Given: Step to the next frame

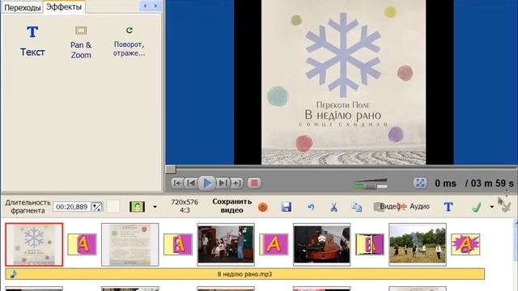Looking at the screenshot, I should [x=223, y=183].
